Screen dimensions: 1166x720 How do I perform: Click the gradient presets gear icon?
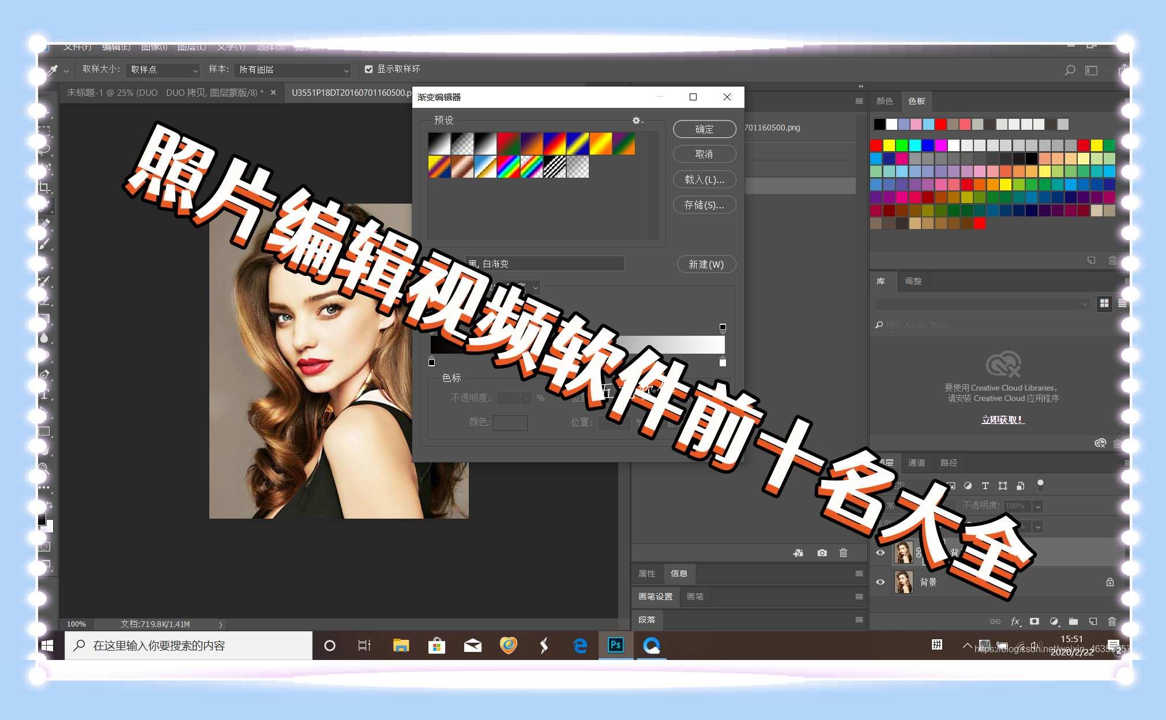(x=636, y=121)
